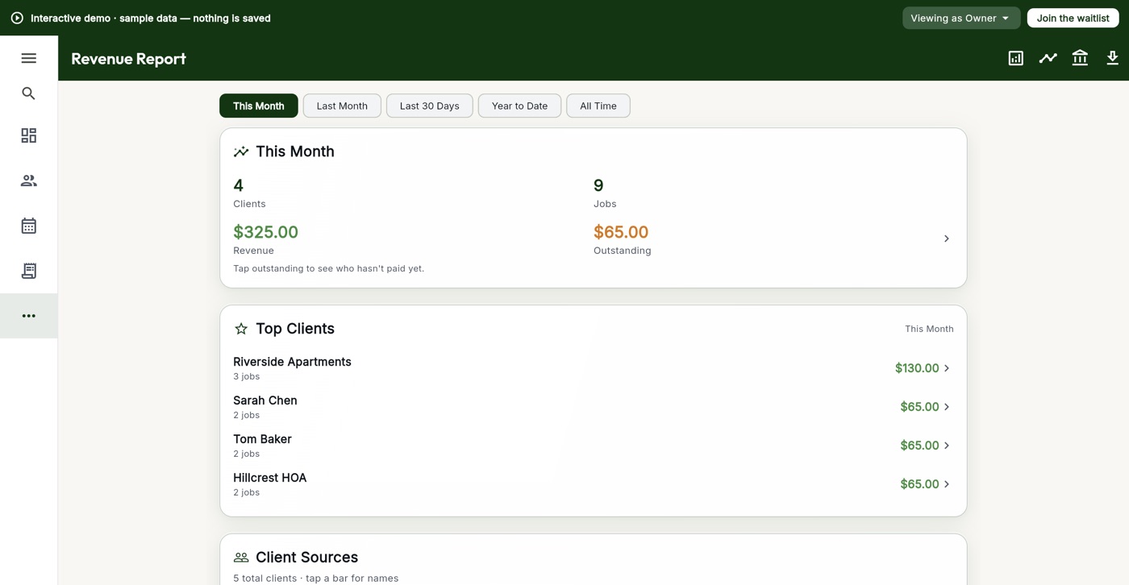The width and height of the screenshot is (1129, 585).
Task: Go to the dashboard grid icon
Action: [28, 135]
